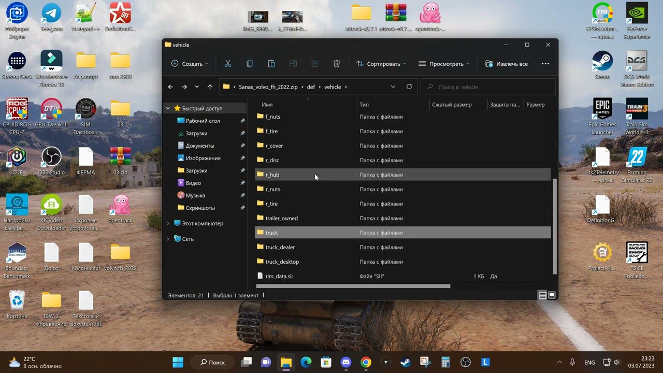The width and height of the screenshot is (663, 373).
Task: Go back to previous folder
Action: point(170,87)
